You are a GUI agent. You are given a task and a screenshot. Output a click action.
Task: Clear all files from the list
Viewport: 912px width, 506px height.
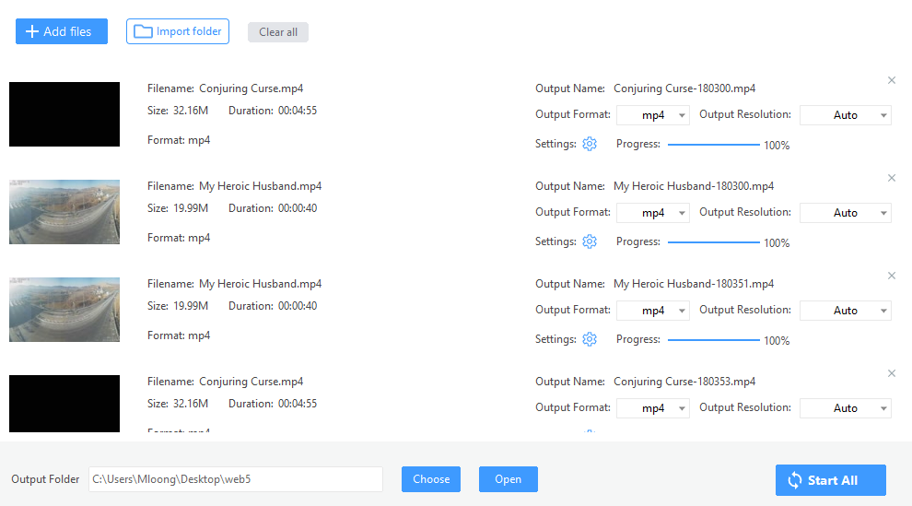[x=278, y=32]
